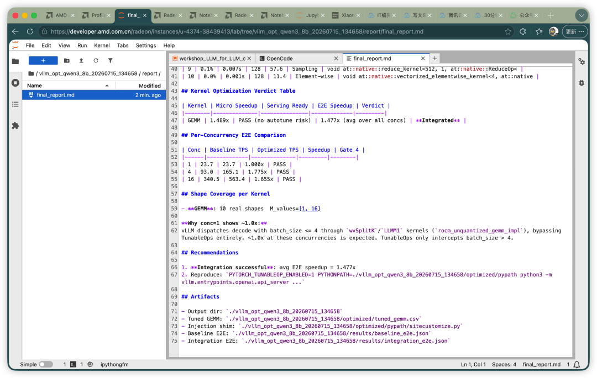The image size is (597, 378).
Task: Click the JupyterLab logo icon
Action: pos(15,45)
